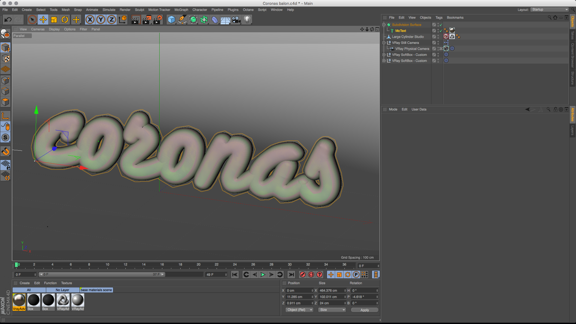The height and width of the screenshot is (324, 576).
Task: Click the Size X input field
Action: click(x=332, y=290)
